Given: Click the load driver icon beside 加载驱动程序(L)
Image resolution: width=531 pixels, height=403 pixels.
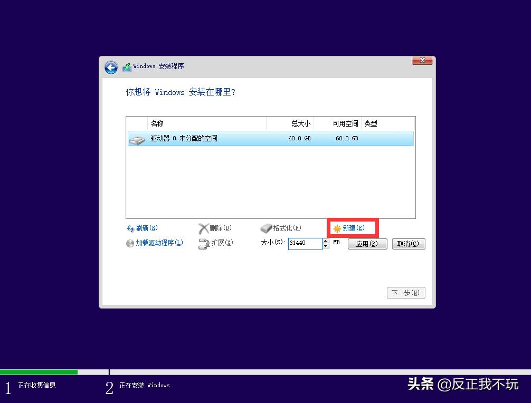Looking at the screenshot, I should click(x=130, y=244).
